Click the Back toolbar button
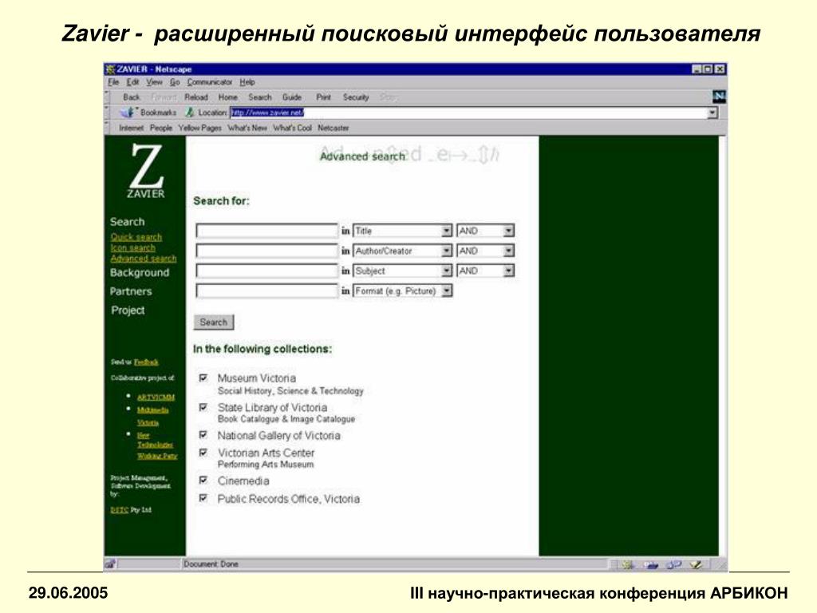This screenshot has width=817, height=613. click(x=132, y=97)
